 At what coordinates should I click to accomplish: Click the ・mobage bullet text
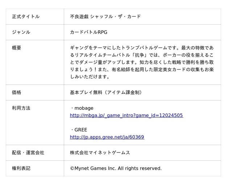tap(82, 108)
